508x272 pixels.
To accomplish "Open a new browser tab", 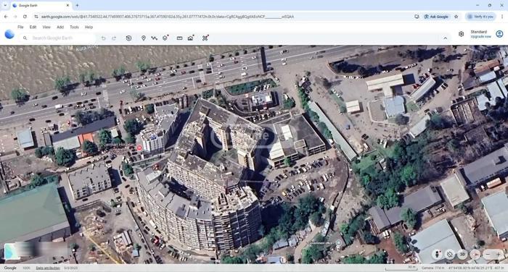I will point(77,6).
